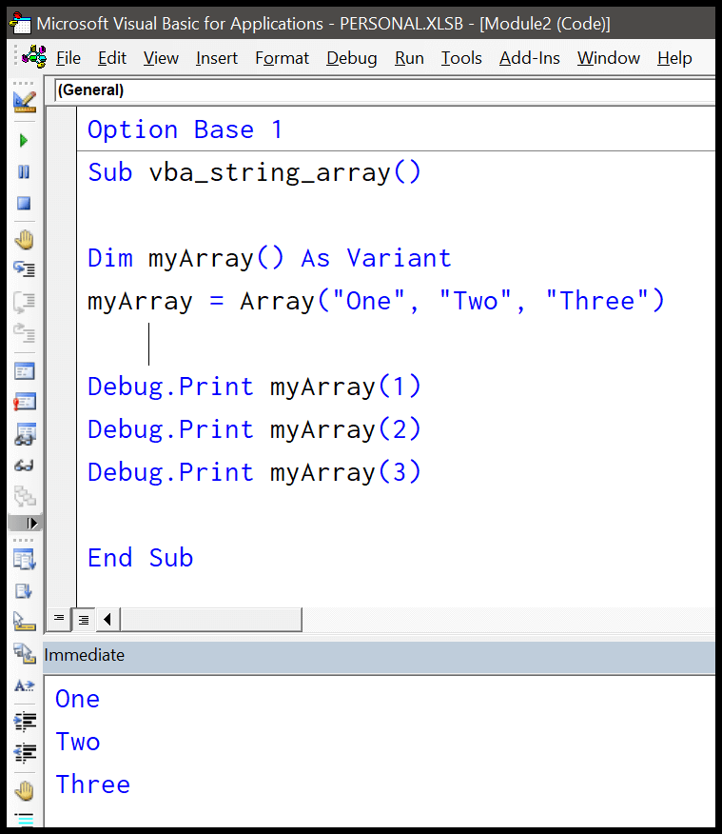The image size is (722, 834).
Task: Enable Full Module View
Action: [x=83, y=619]
